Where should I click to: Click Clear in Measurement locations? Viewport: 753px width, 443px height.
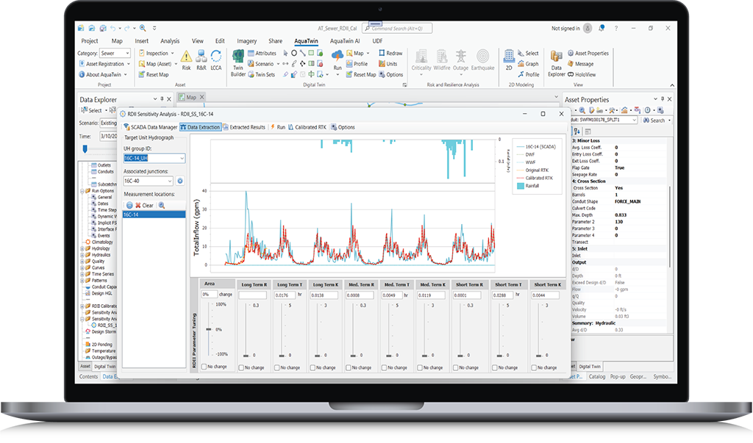(144, 205)
